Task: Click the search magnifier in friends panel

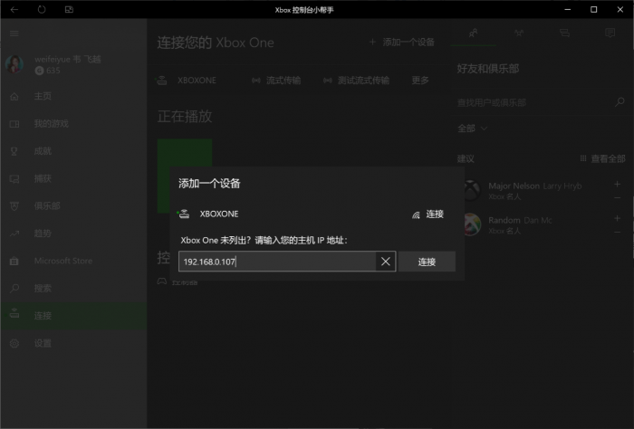Action: (620, 102)
